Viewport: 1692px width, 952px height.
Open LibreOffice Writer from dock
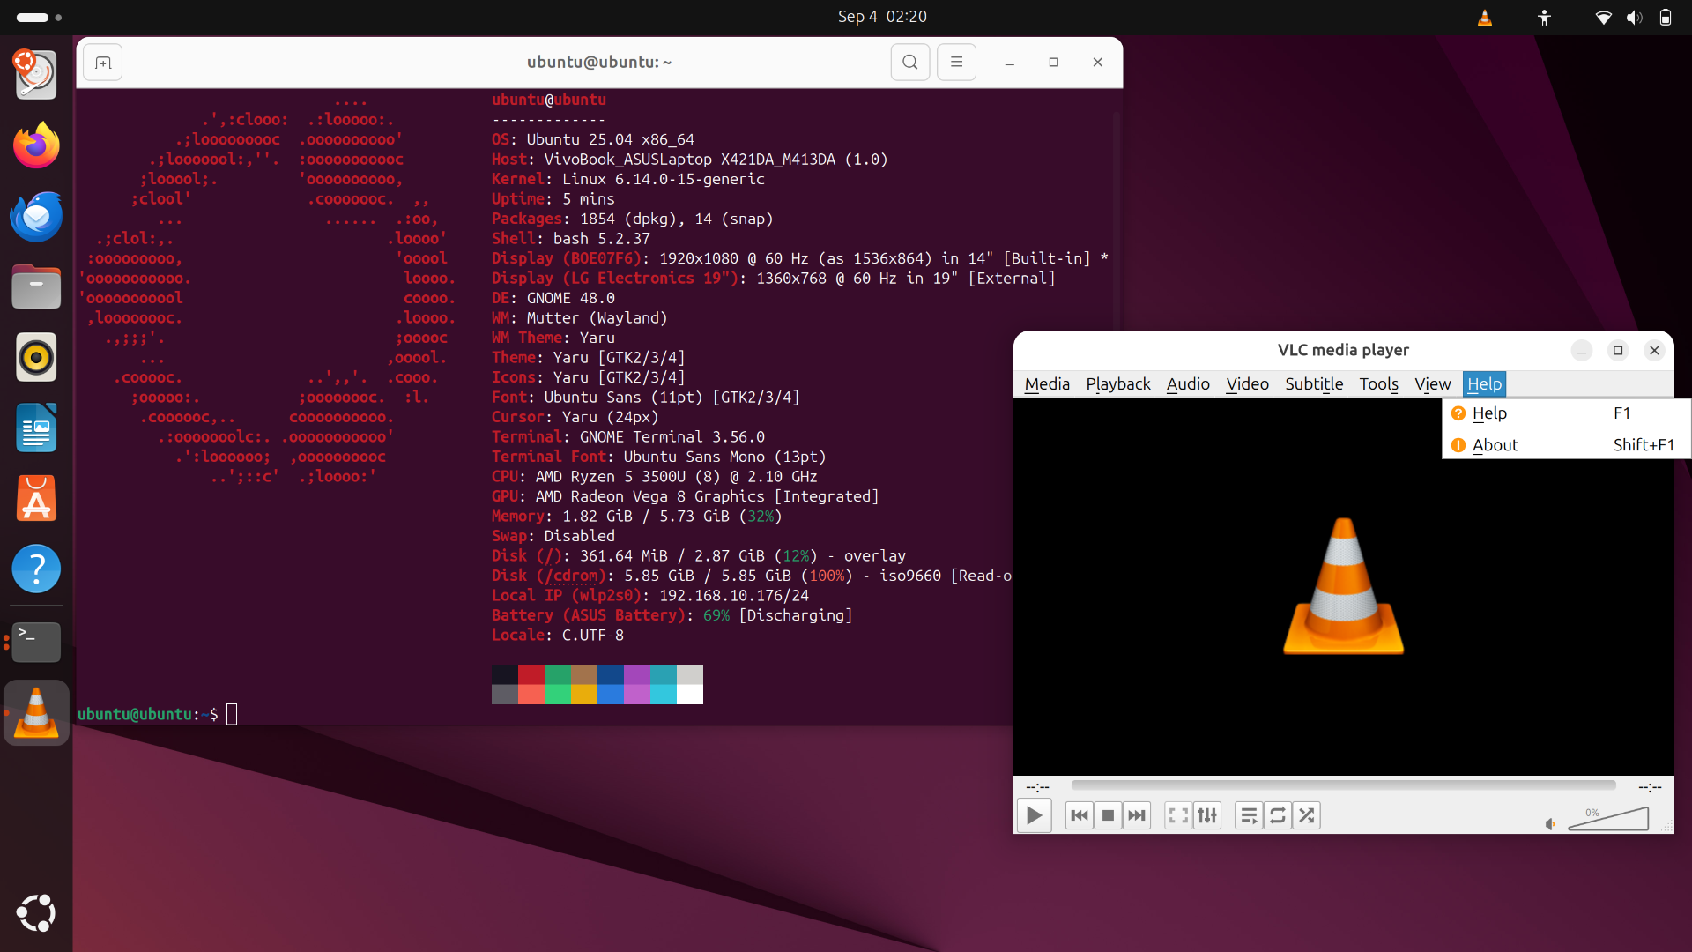(x=36, y=428)
